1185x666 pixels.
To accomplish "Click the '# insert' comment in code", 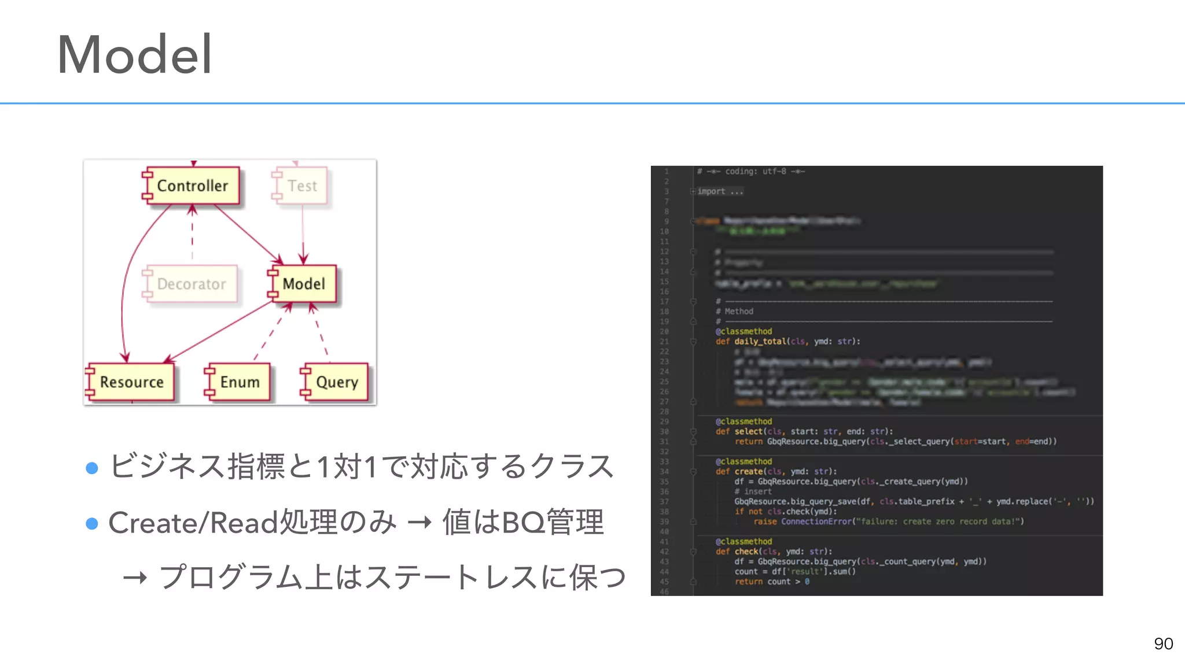I will (x=753, y=491).
